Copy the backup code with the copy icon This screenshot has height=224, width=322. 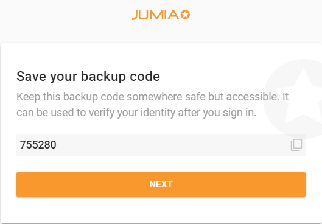pos(296,145)
